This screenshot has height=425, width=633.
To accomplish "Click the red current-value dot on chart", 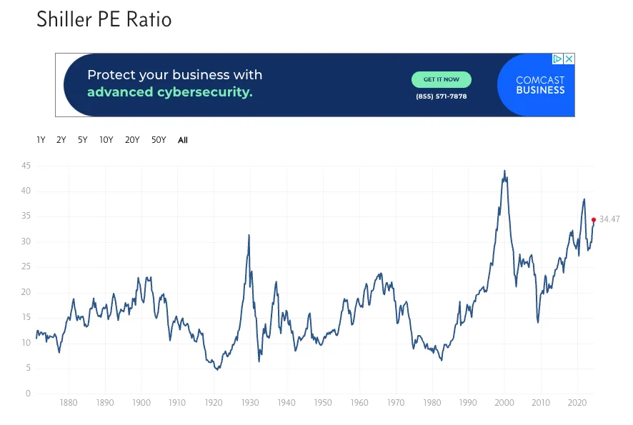I will point(594,219).
